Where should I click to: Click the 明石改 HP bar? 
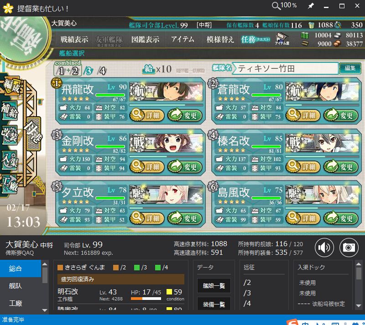pyautogui.click(x=146, y=299)
